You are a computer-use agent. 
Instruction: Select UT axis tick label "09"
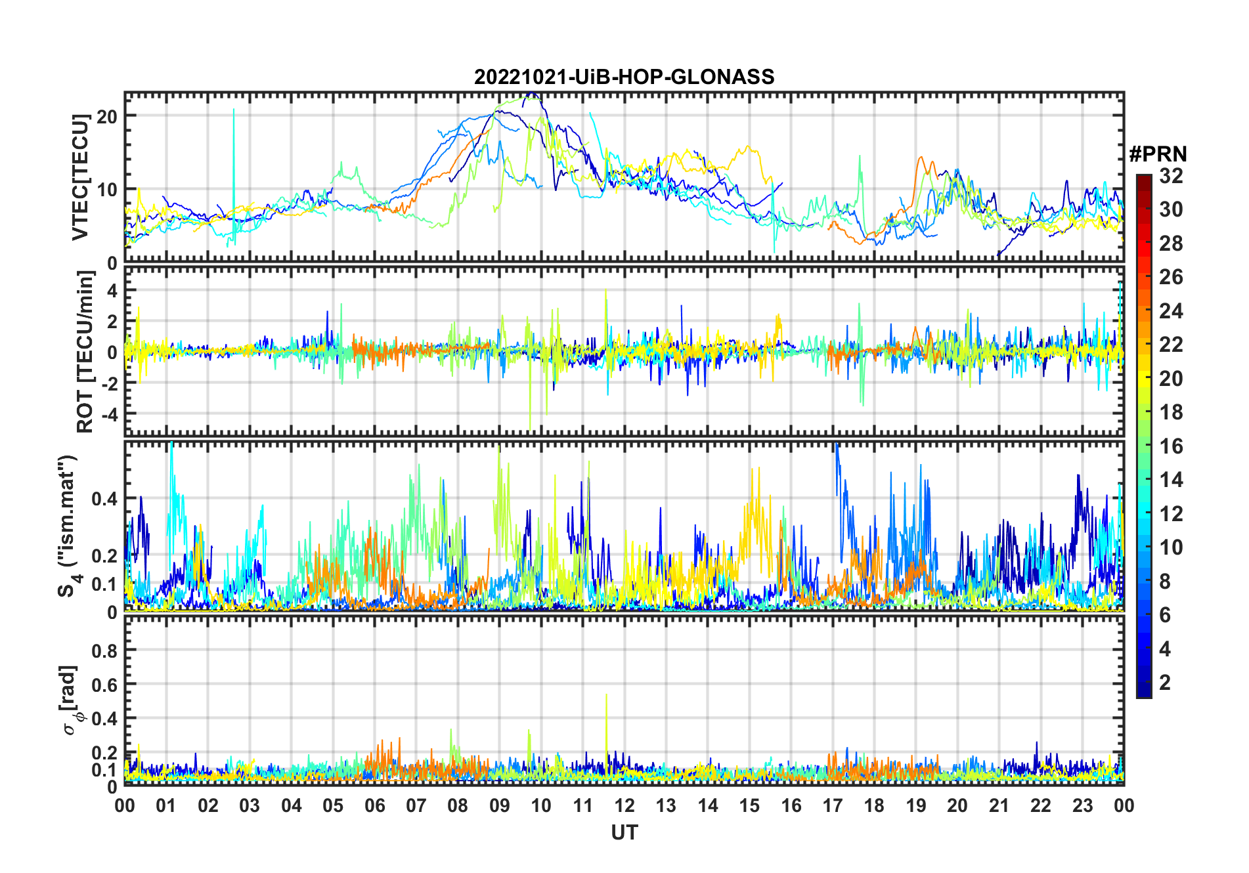tap(500, 806)
